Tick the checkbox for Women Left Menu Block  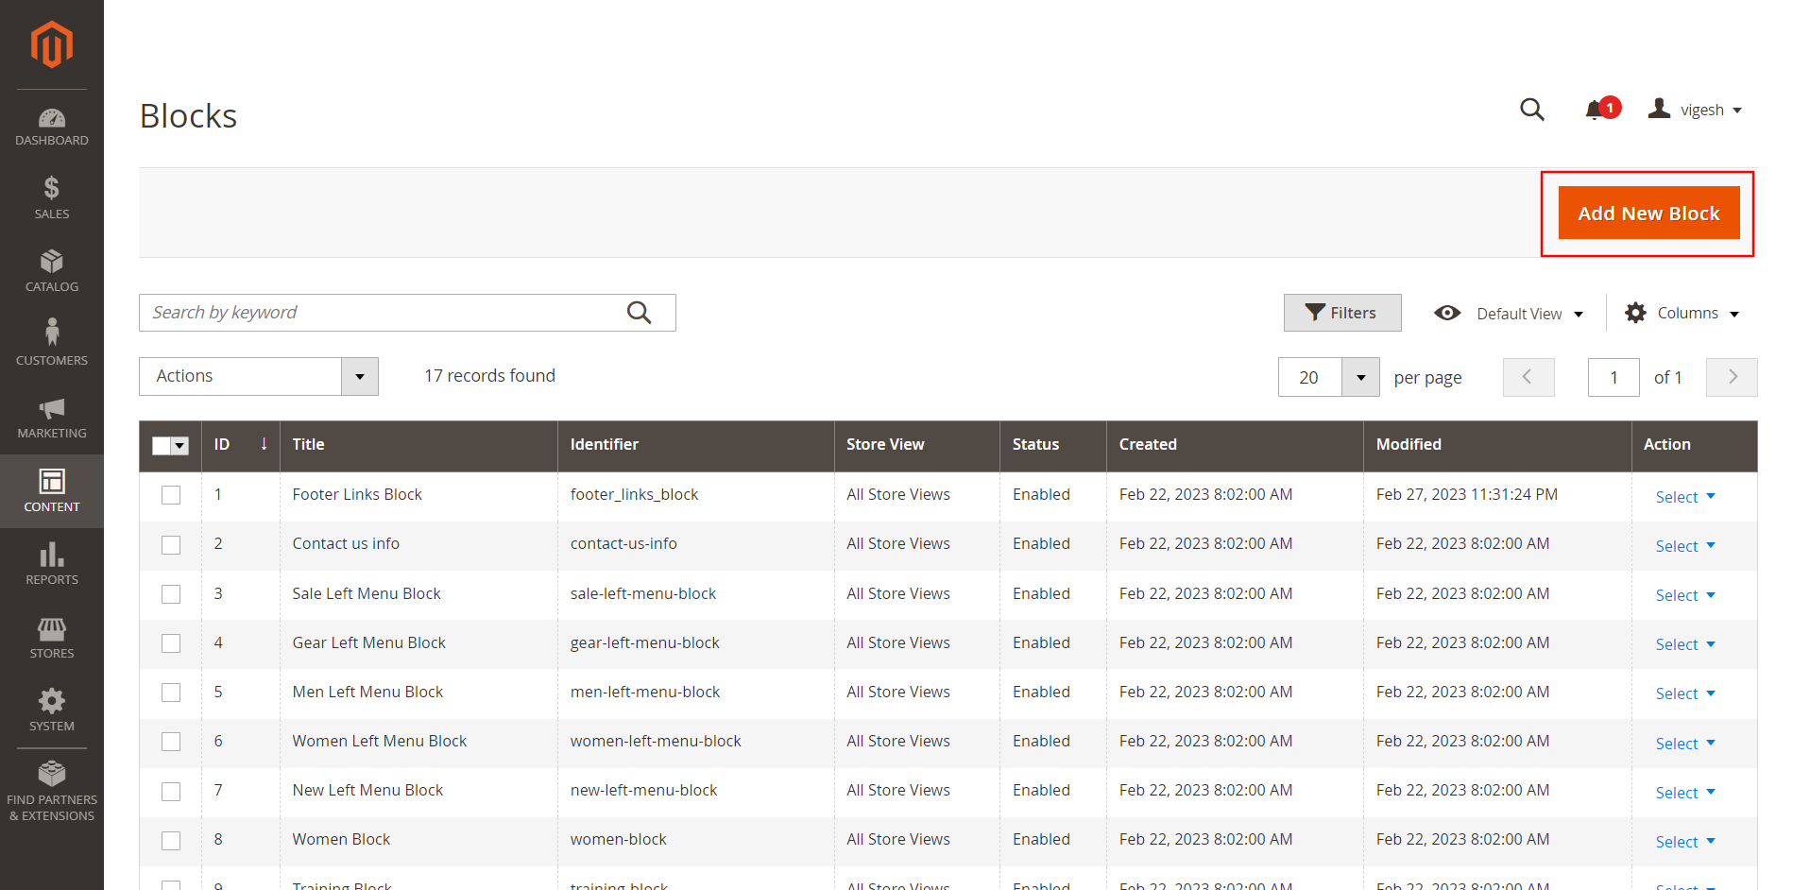click(x=171, y=742)
